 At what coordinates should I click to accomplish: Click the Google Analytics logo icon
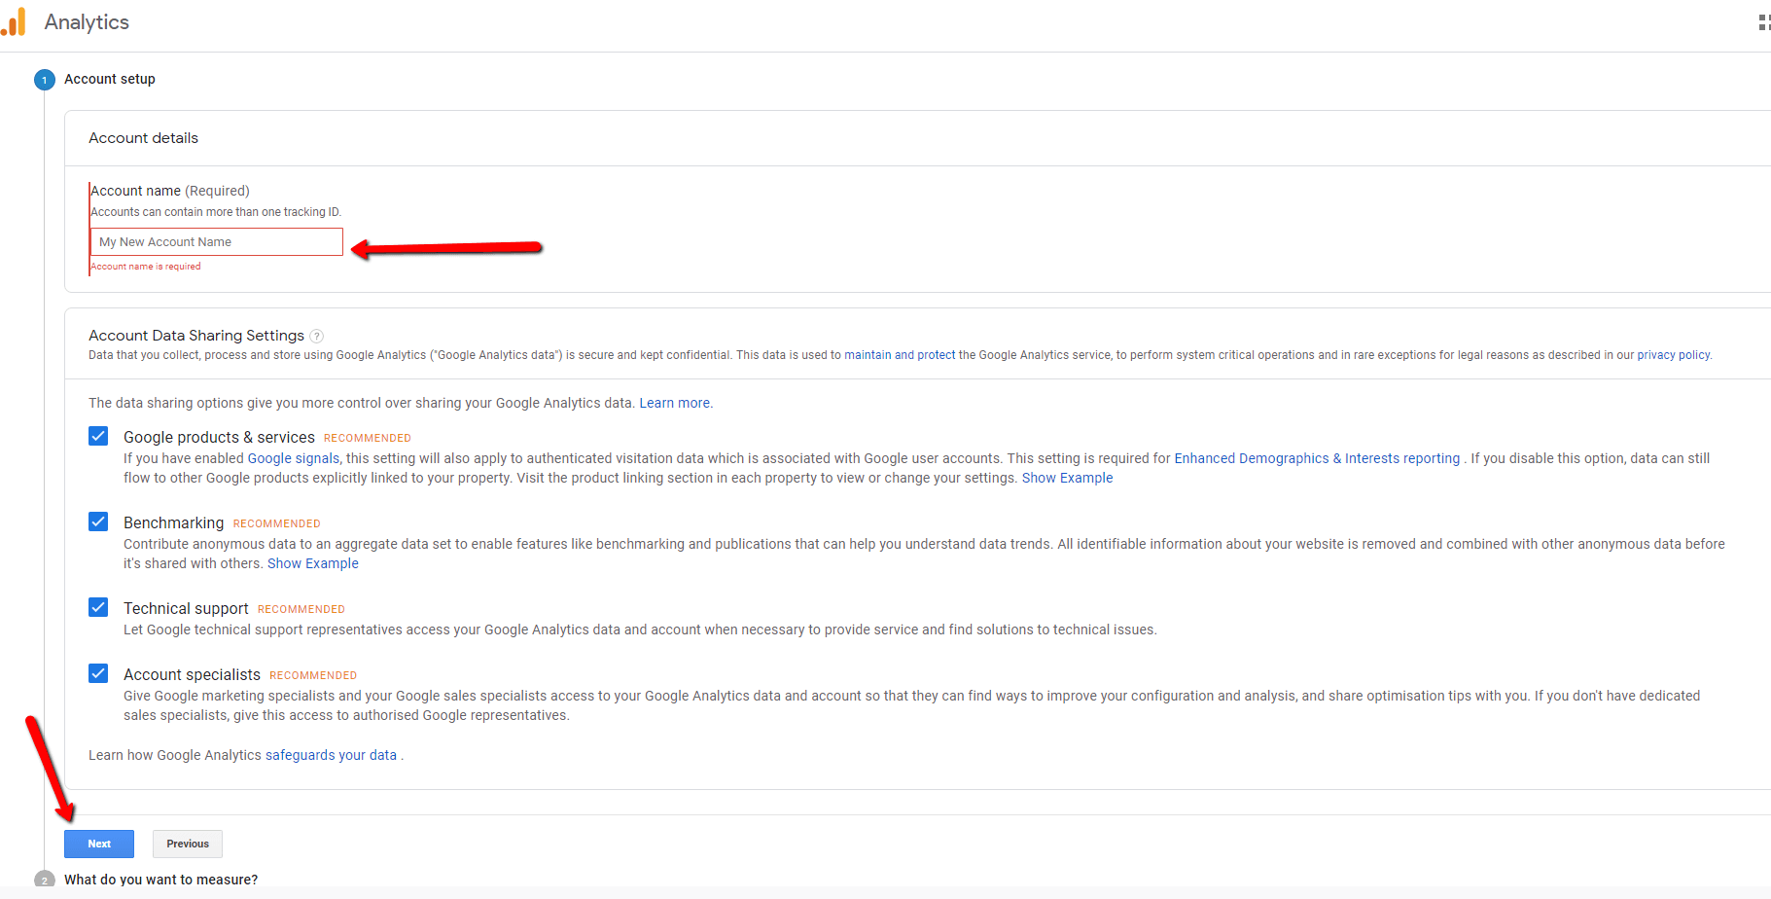tap(14, 21)
